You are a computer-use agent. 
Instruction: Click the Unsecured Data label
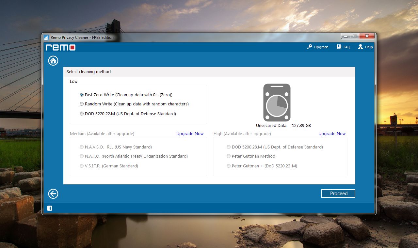coord(272,126)
